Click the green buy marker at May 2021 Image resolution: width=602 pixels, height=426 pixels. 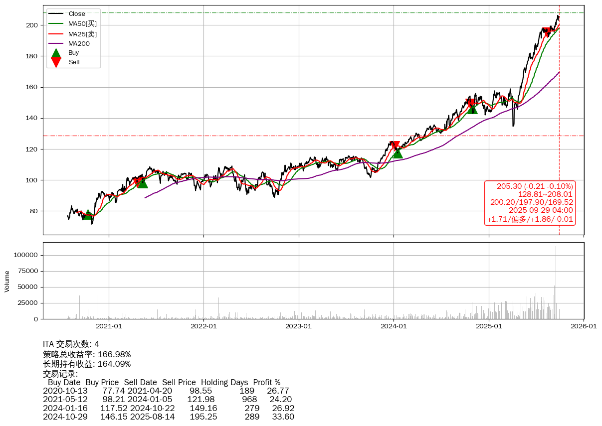(142, 183)
